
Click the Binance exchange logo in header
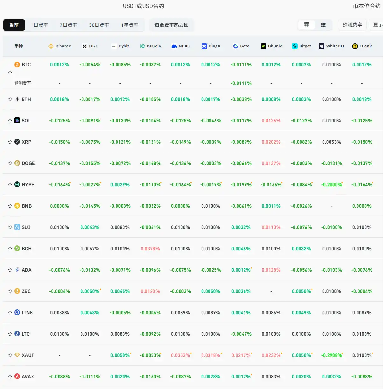[51, 46]
